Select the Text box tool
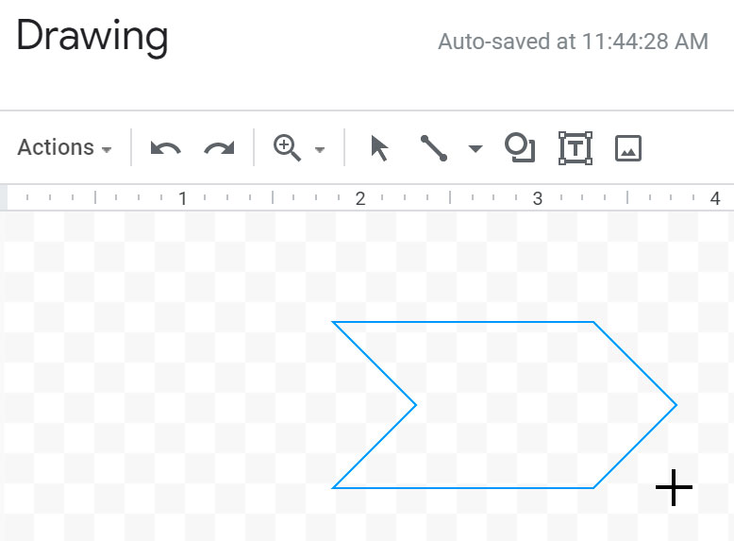734x541 pixels. tap(576, 148)
